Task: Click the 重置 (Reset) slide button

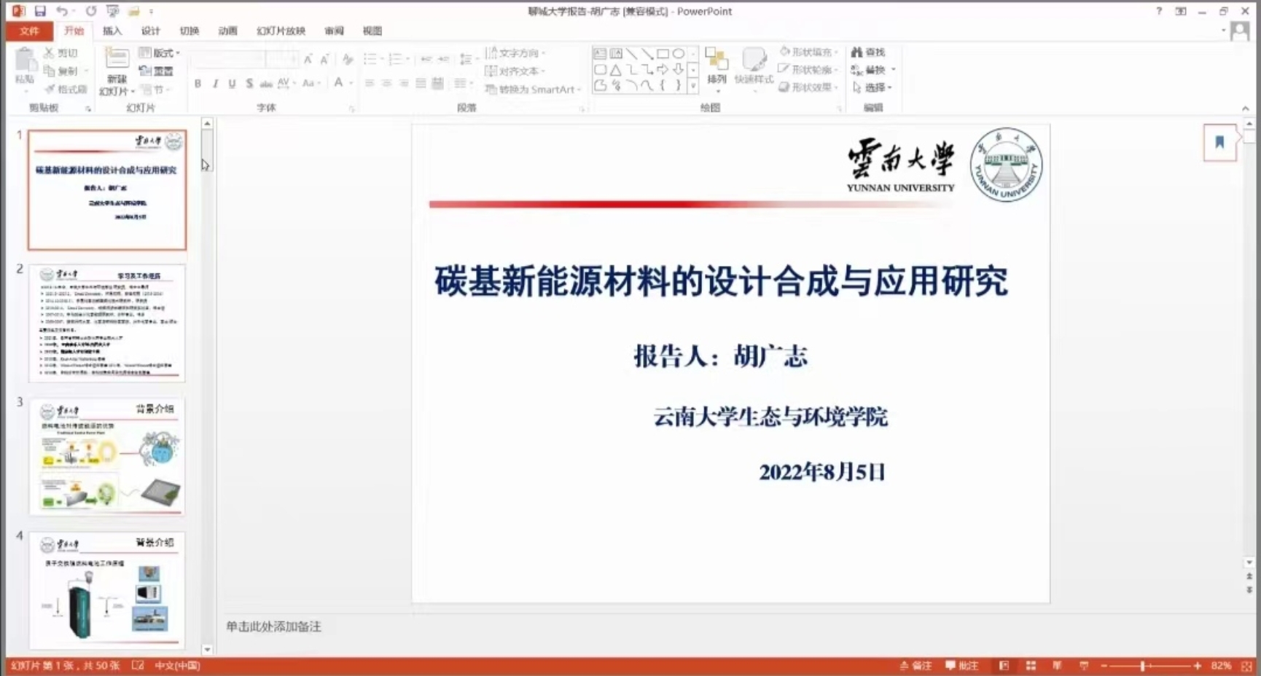Action: click(157, 71)
